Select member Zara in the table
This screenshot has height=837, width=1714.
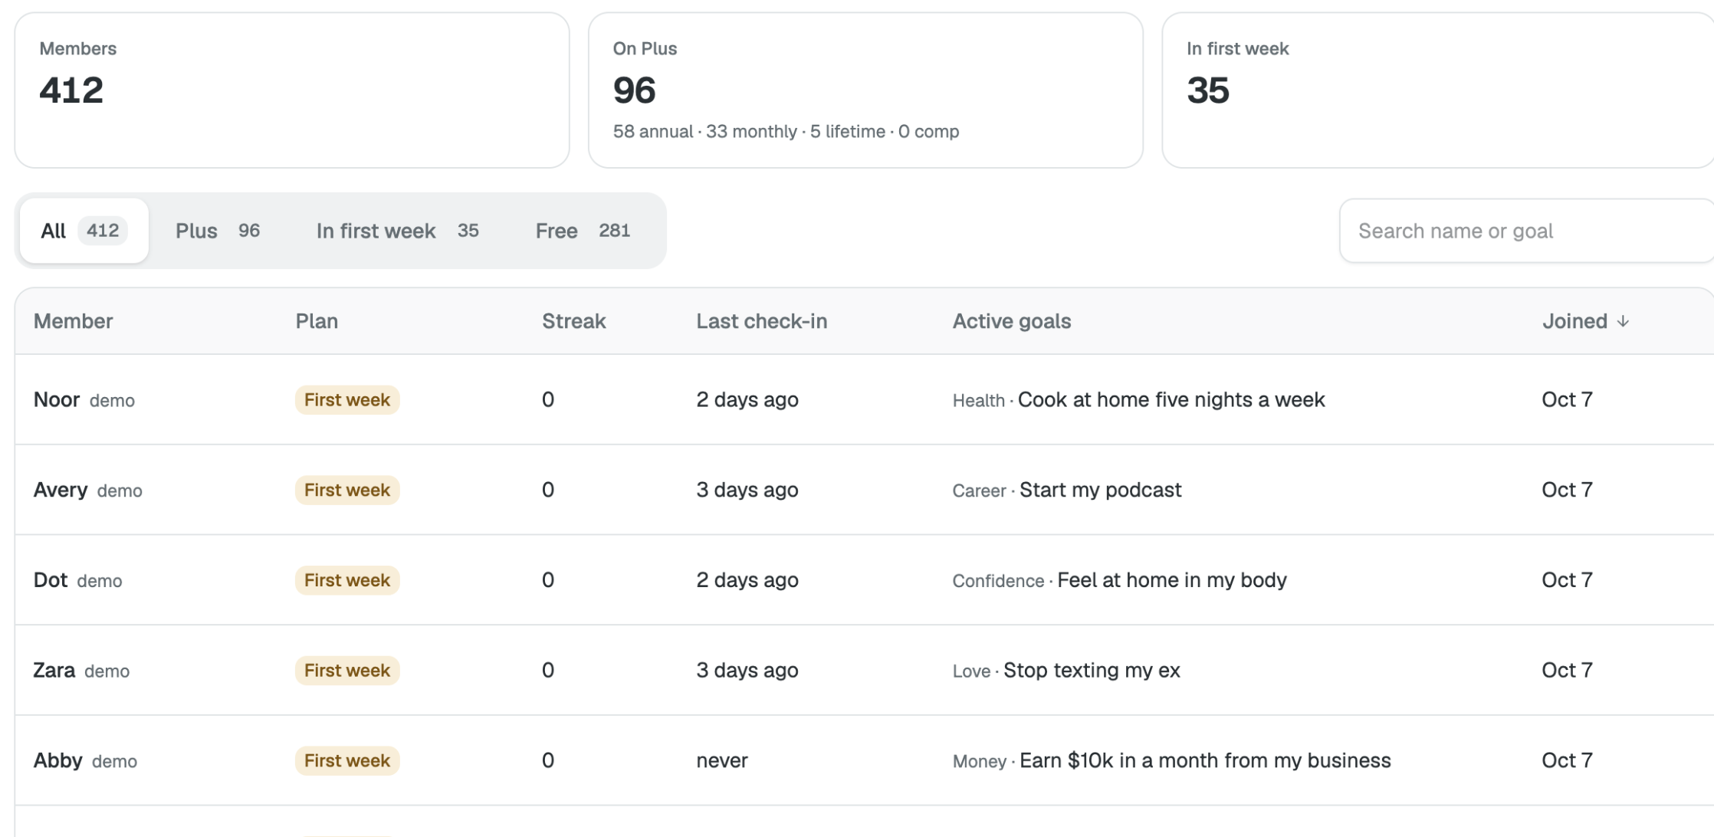click(54, 671)
